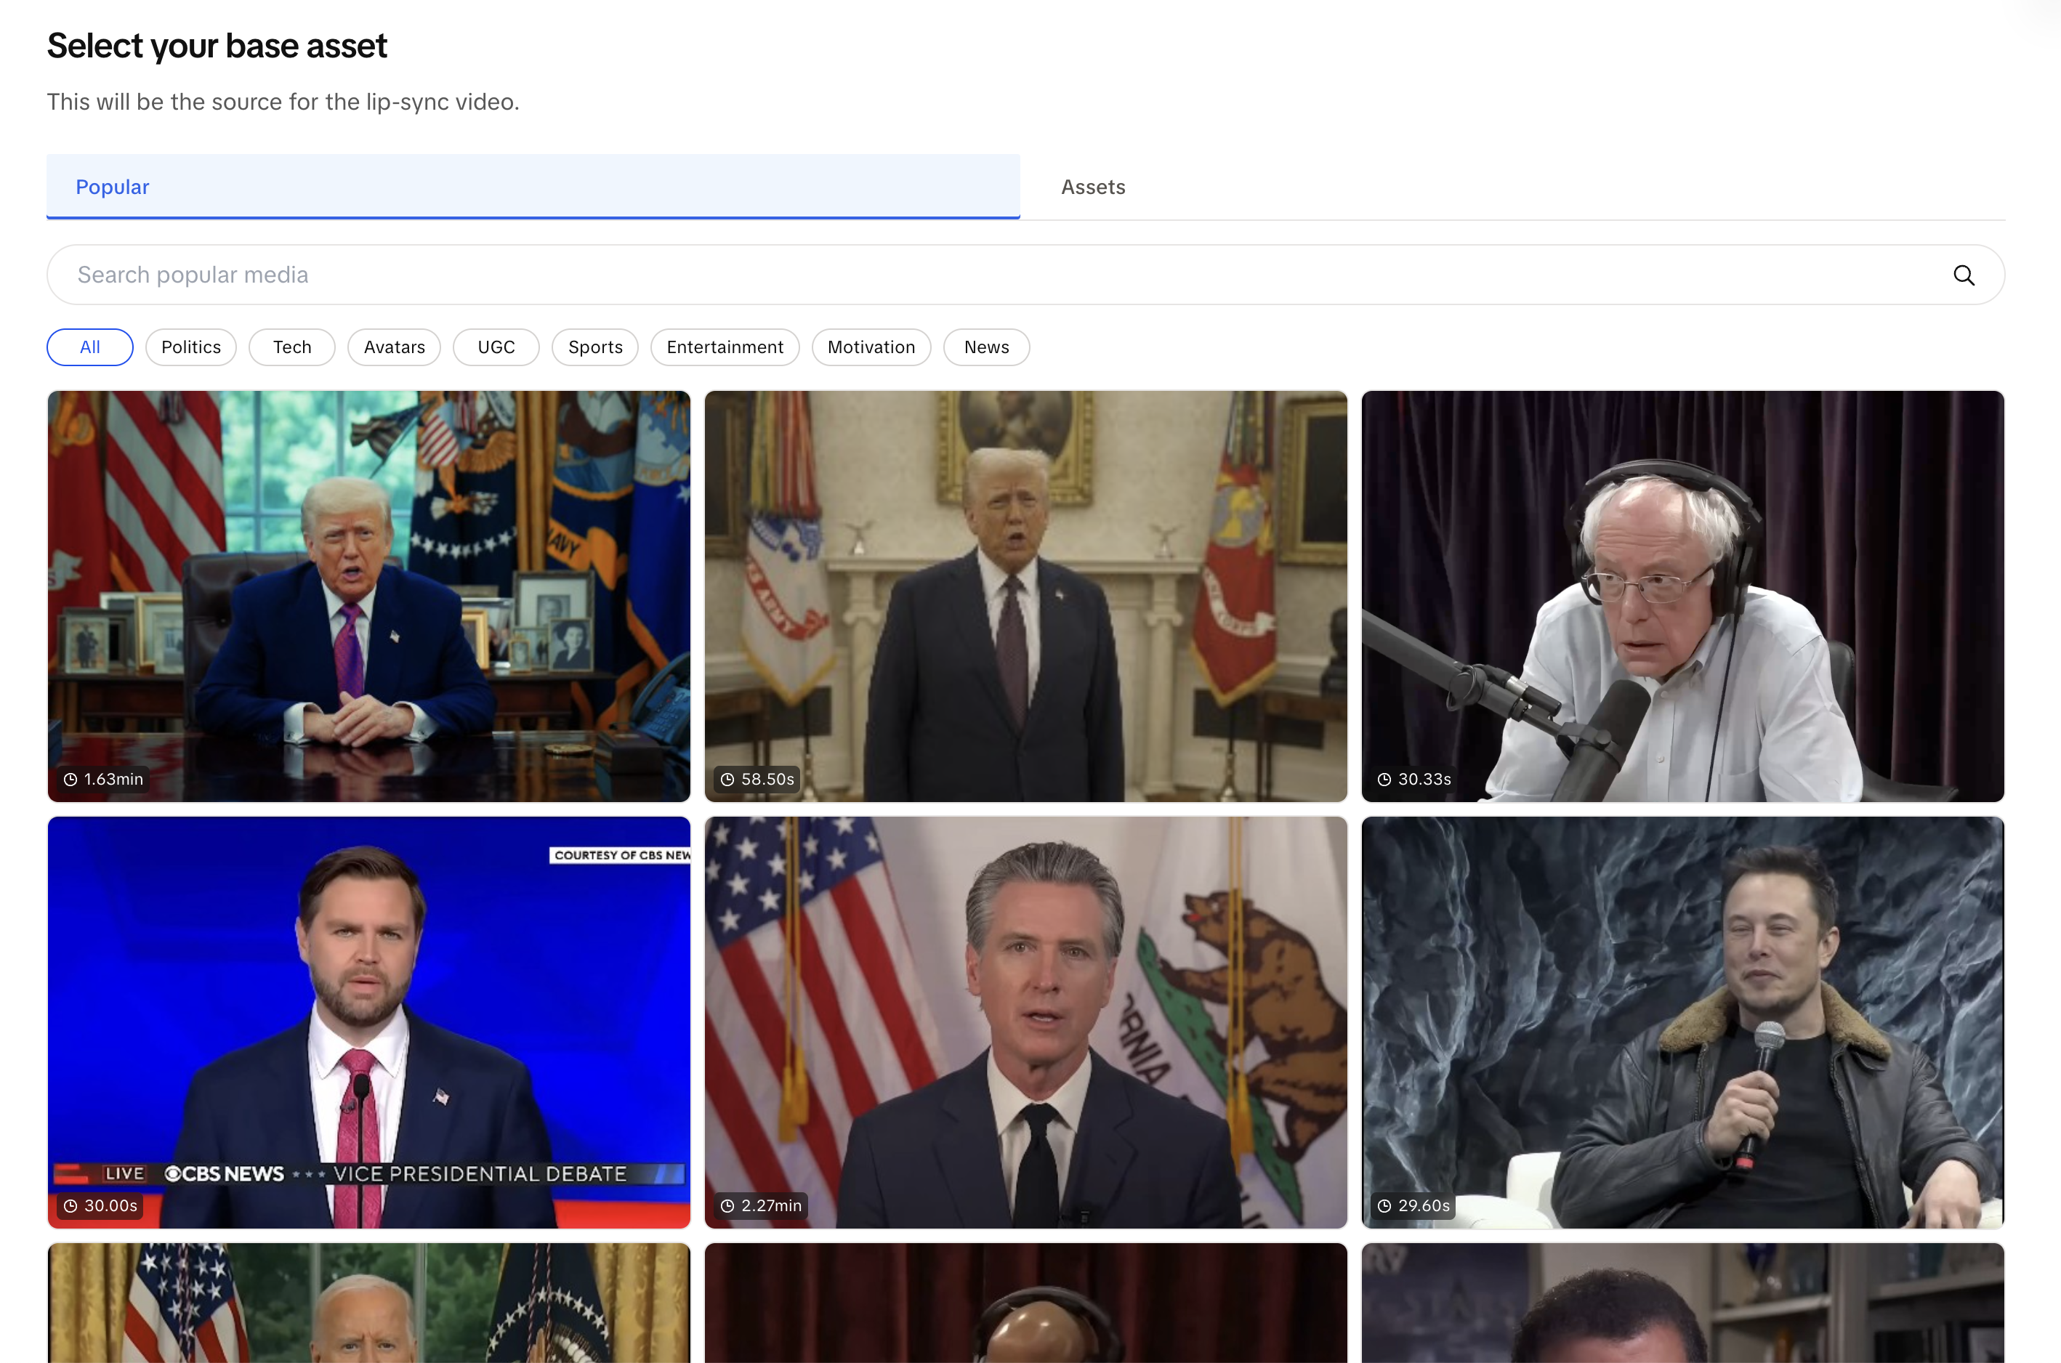Click the clock icon beside 1.63min
Screen dimensions: 2061x1363
point(70,780)
